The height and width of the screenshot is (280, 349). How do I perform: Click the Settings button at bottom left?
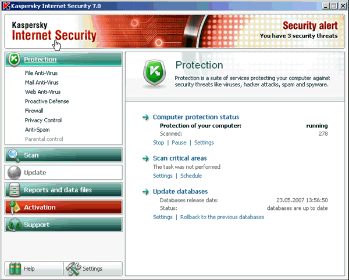tap(93, 268)
